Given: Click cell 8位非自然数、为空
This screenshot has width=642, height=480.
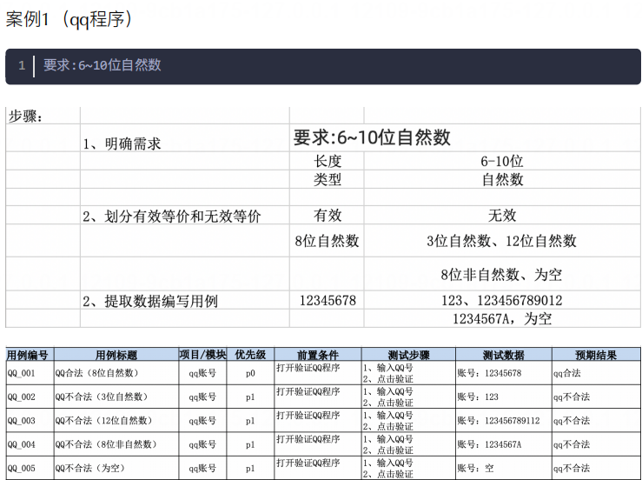Looking at the screenshot, I should [501, 274].
